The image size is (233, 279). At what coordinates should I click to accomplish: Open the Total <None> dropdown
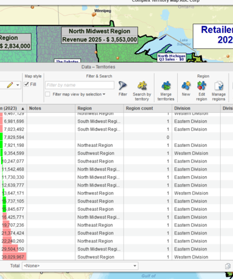[x=80, y=266]
